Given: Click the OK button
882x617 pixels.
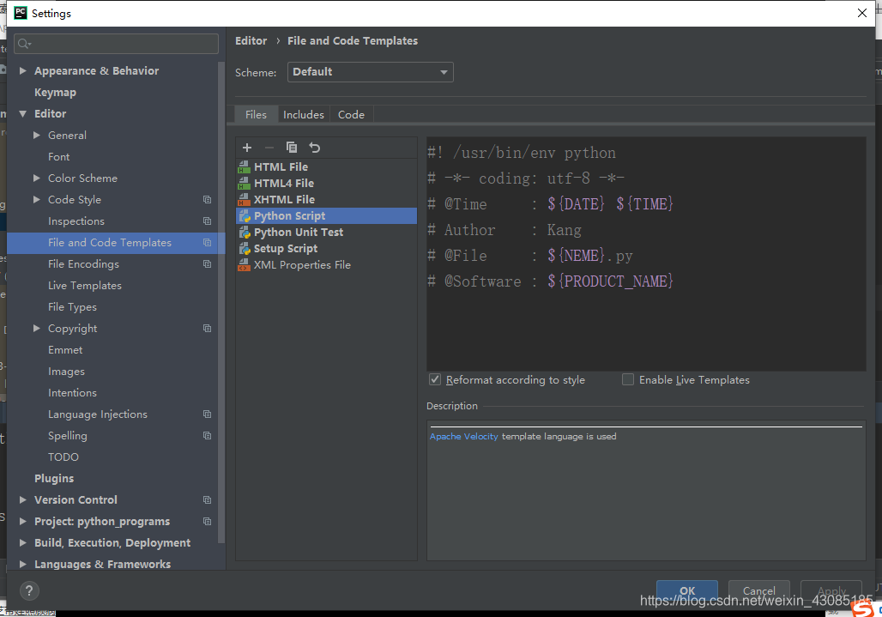Looking at the screenshot, I should pyautogui.click(x=687, y=590).
